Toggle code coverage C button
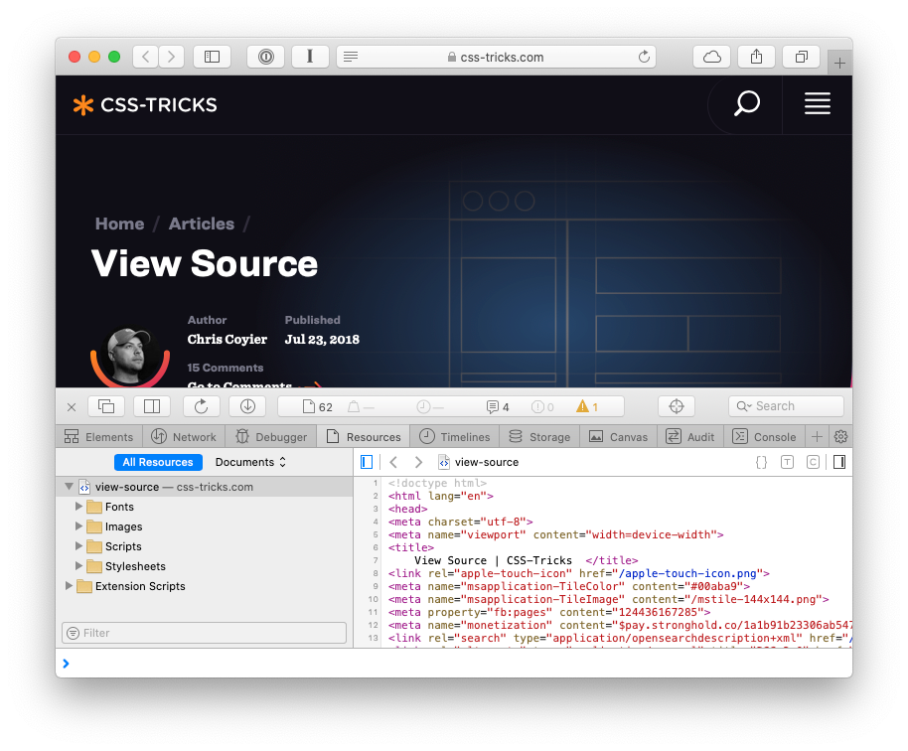The width and height of the screenshot is (908, 751). click(x=813, y=462)
